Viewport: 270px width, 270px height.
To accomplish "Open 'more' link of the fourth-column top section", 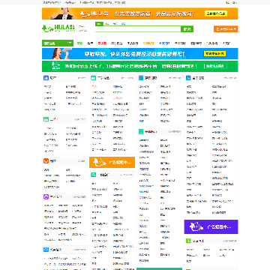I will click(229, 78).
